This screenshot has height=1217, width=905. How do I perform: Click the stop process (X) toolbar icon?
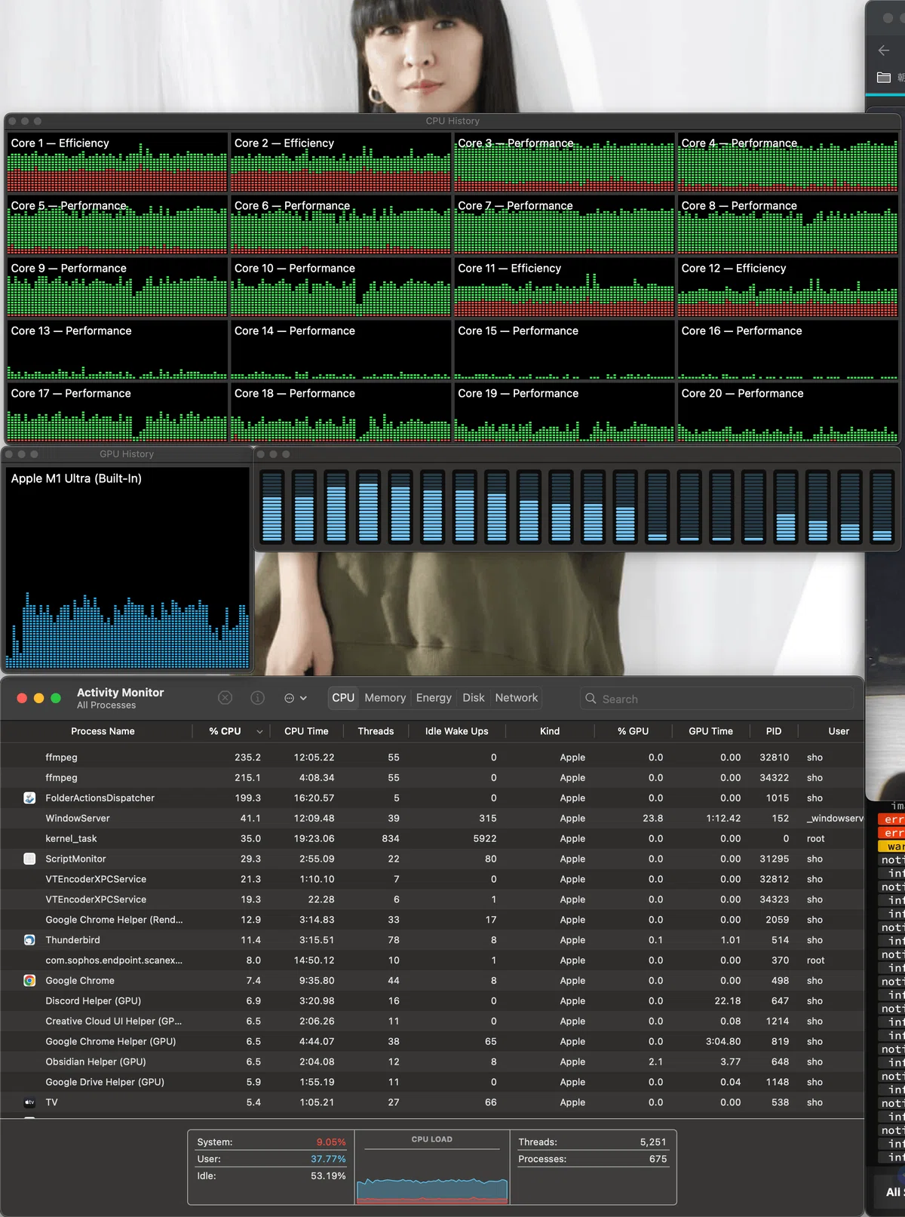(x=225, y=698)
